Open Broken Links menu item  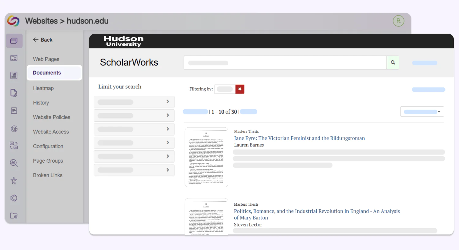pyautogui.click(x=48, y=175)
